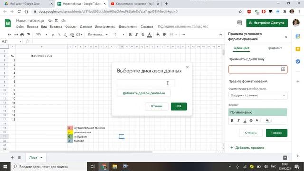Open fill color picker in toolbar

(x=158, y=35)
